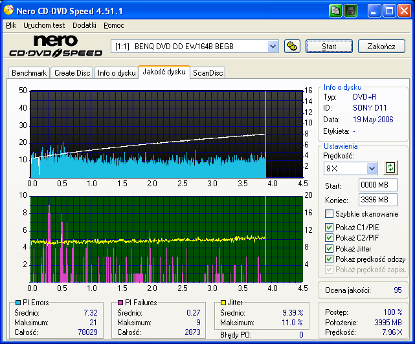
Task: Uncheck Pokaż Jitter checkbox
Action: [x=329, y=248]
